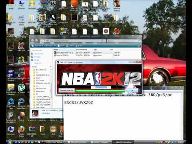Switch to the Firefox Free Cloud Storage taskbar button
Image resolution: width=192 pixels, height=144 pixels.
point(55,142)
